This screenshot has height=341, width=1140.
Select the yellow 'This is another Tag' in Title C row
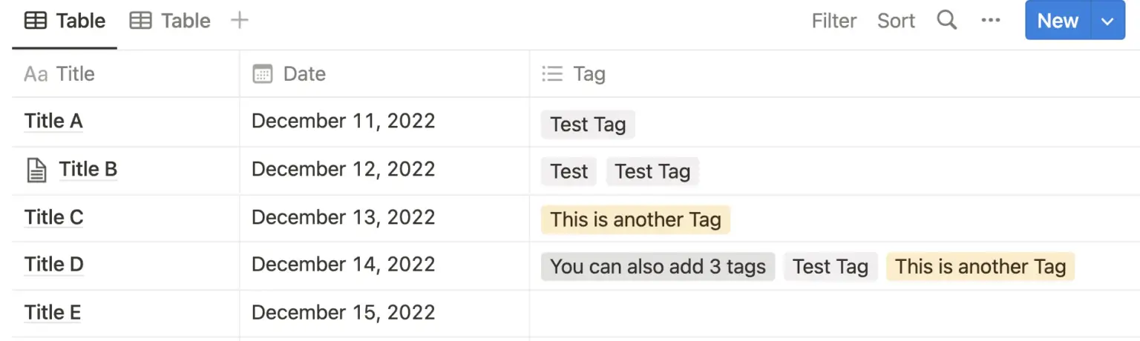pyautogui.click(x=635, y=219)
